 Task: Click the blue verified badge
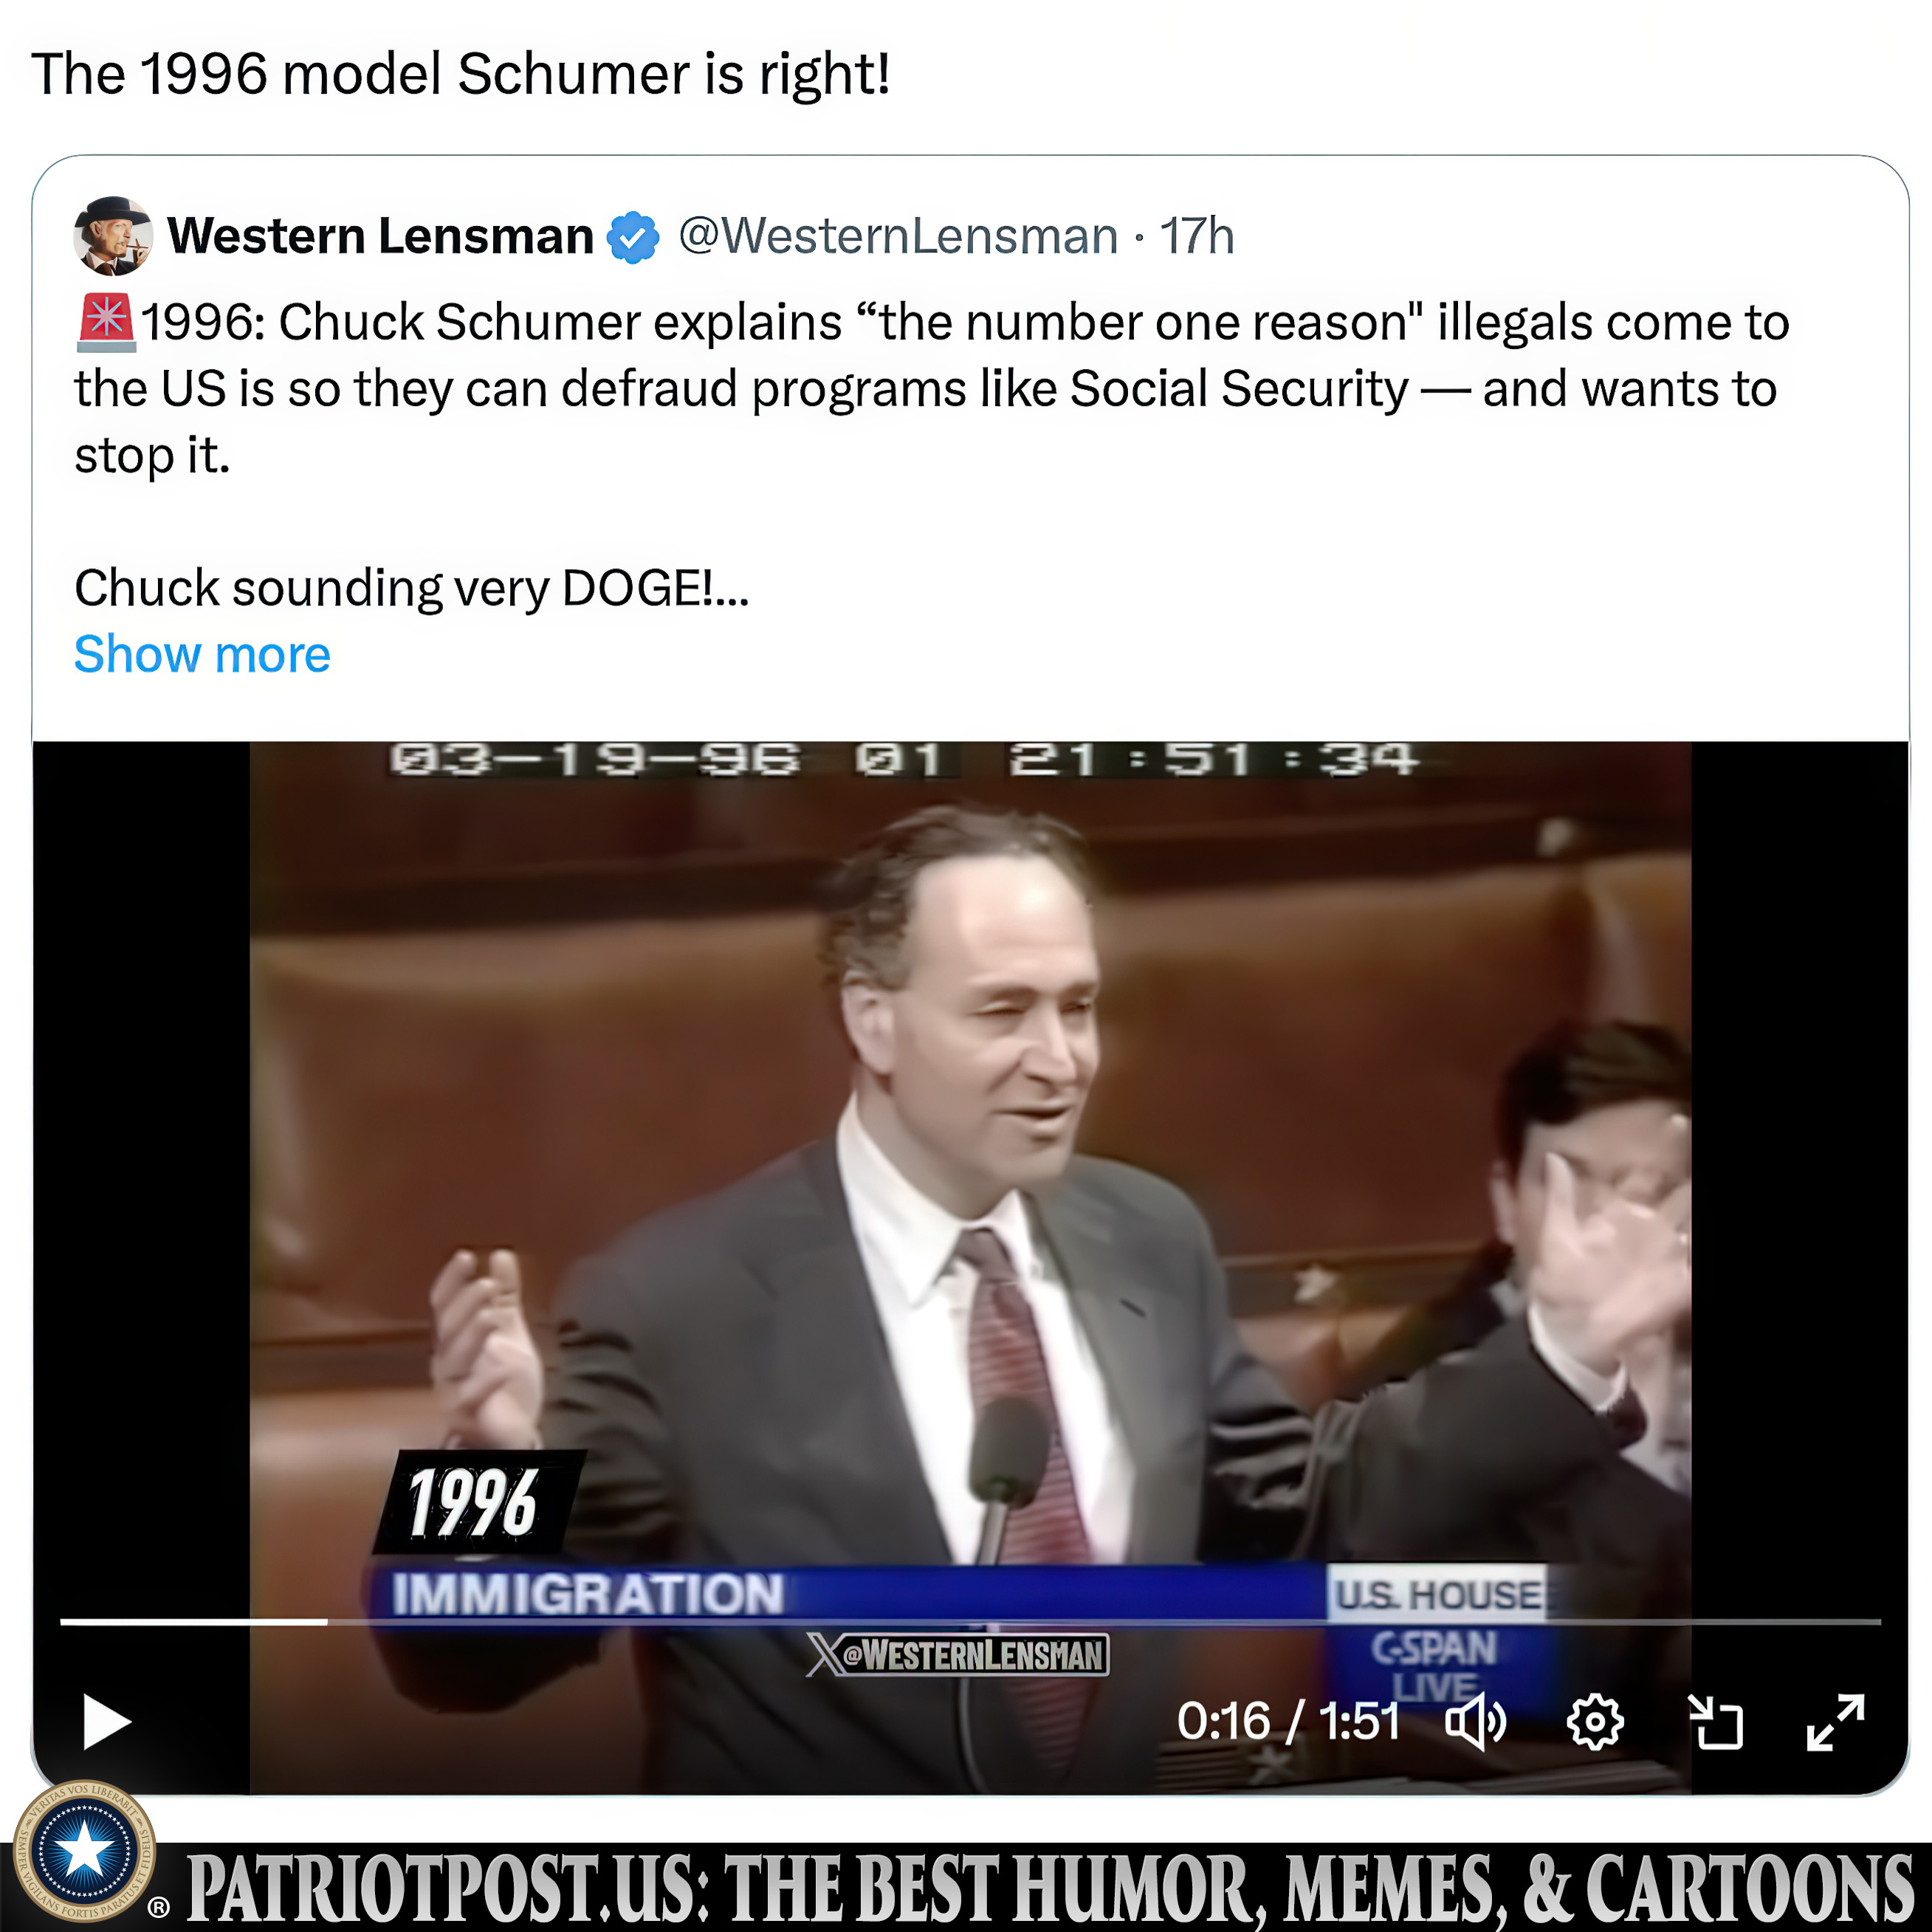pos(633,237)
